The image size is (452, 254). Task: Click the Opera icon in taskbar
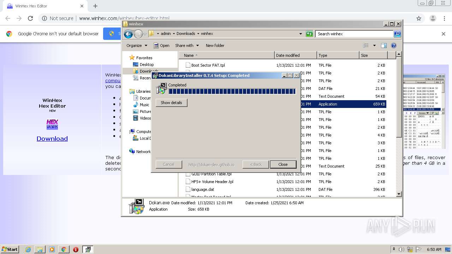point(76,249)
